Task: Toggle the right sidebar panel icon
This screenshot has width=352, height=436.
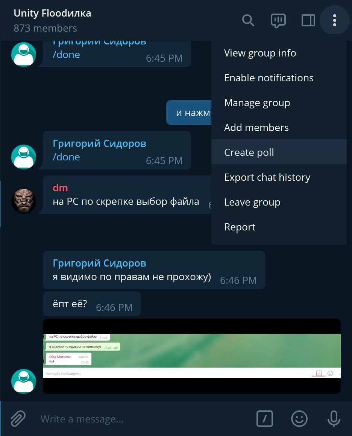Action: [308, 20]
